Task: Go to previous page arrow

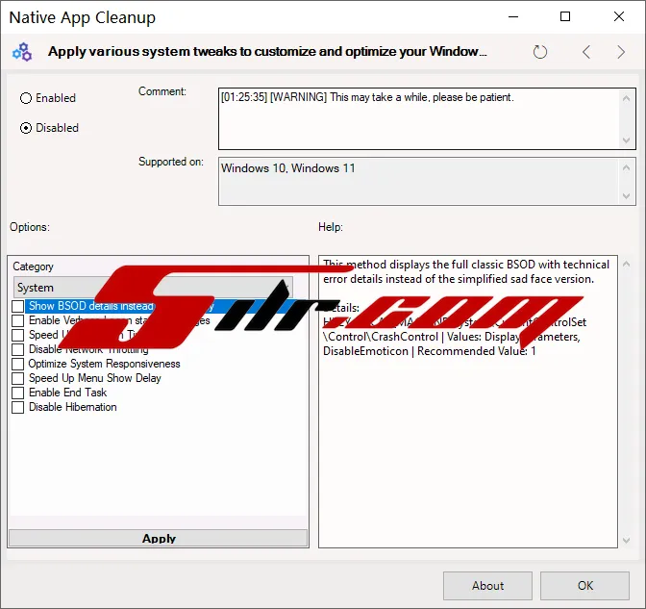Action: (586, 52)
